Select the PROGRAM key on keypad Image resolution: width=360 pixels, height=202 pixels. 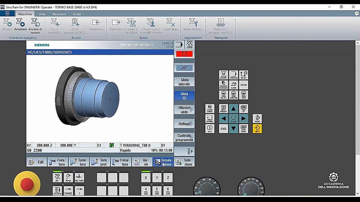pos(233,75)
